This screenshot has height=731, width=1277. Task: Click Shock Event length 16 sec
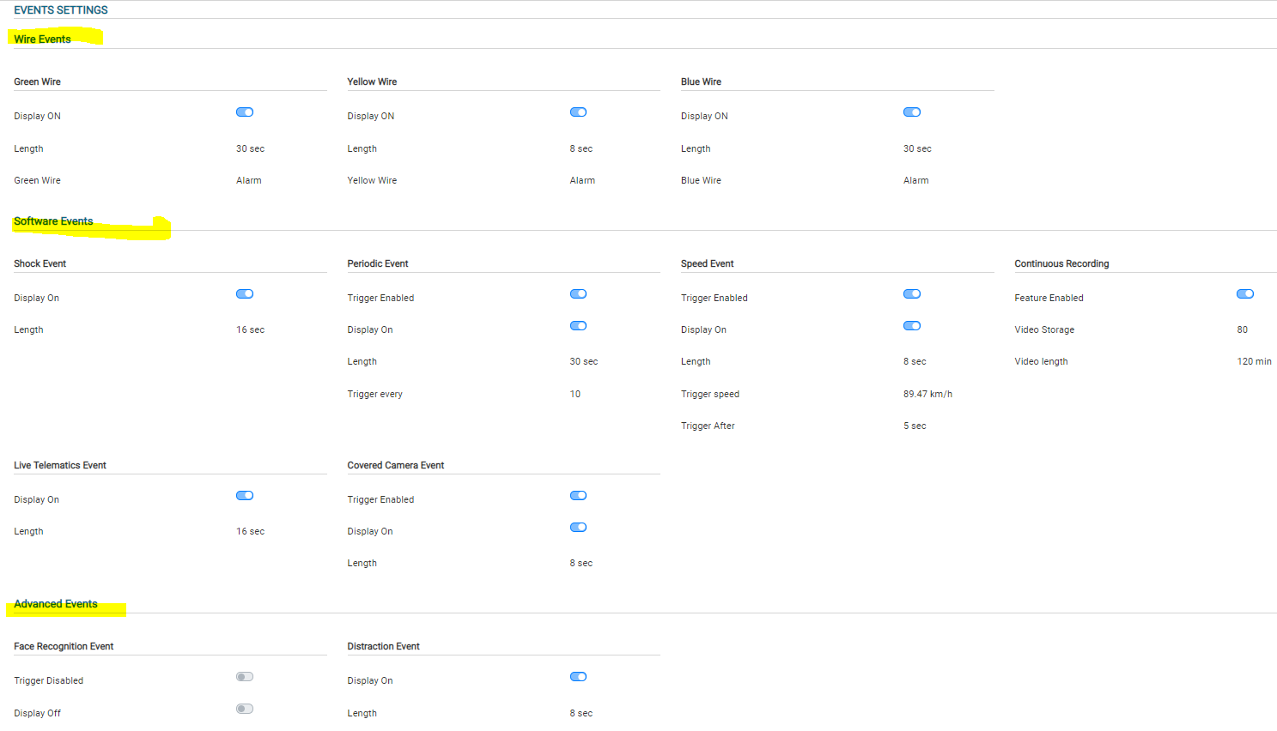tap(251, 329)
